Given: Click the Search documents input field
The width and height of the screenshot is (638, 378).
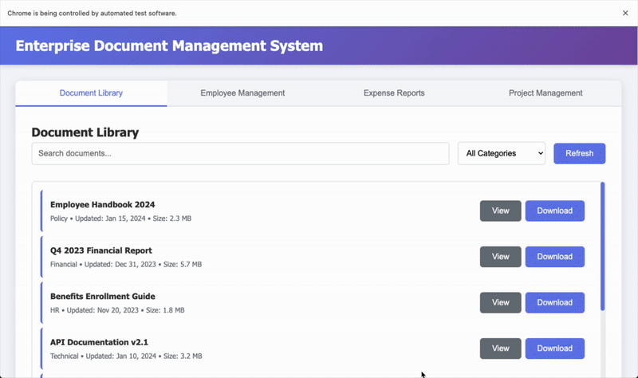Looking at the screenshot, I should tap(240, 153).
